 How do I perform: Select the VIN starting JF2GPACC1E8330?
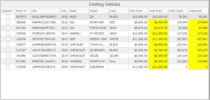coord(45,33)
